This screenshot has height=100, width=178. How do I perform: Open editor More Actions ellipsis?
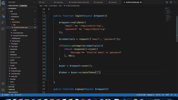point(175,2)
